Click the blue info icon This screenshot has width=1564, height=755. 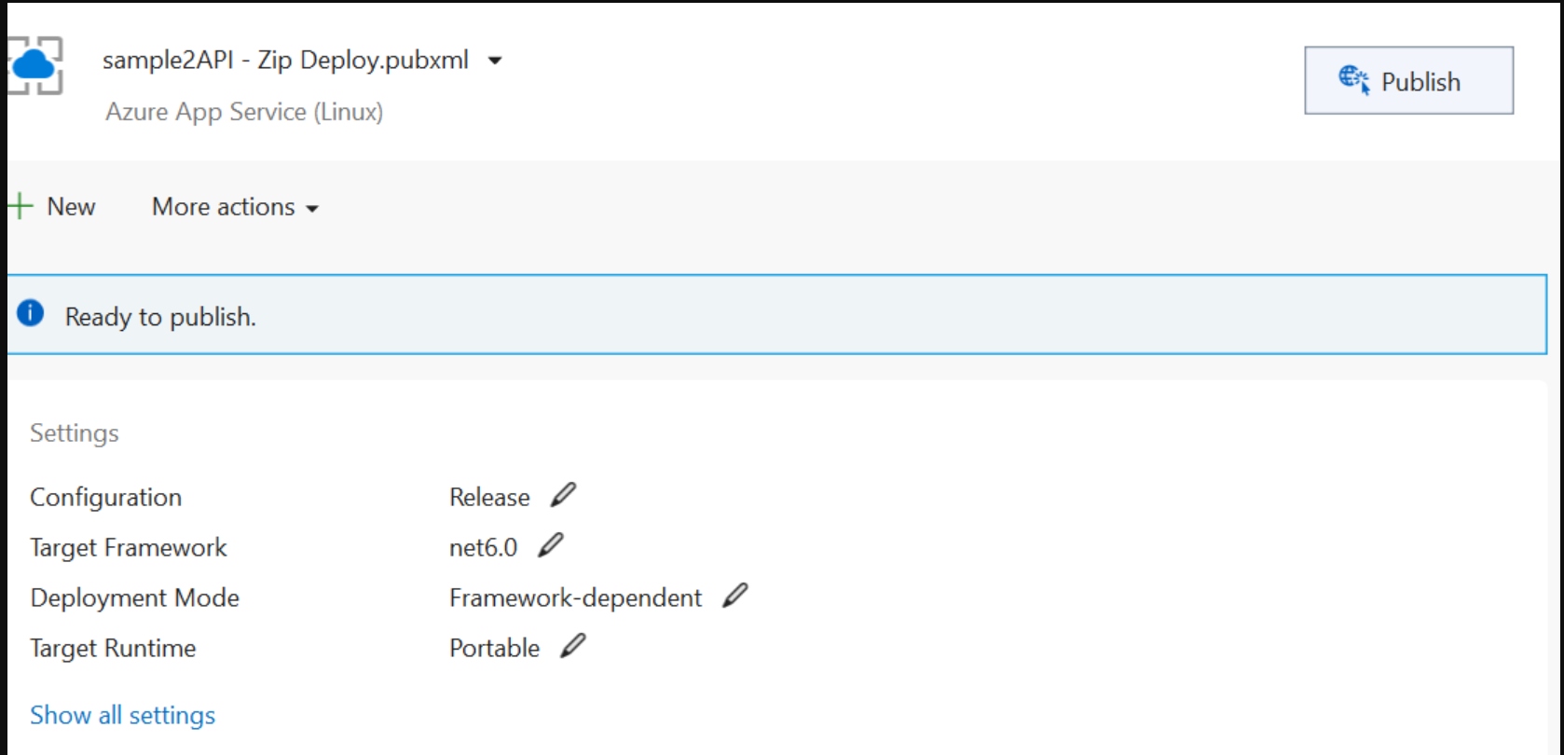pyautogui.click(x=31, y=313)
